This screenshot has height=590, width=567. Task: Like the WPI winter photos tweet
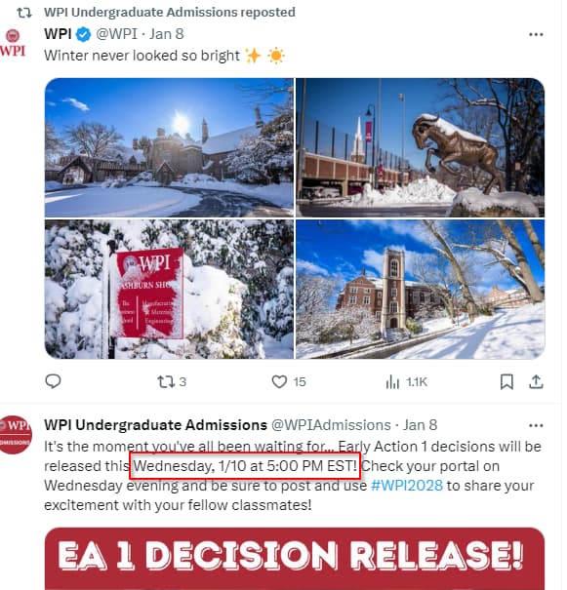(x=279, y=382)
